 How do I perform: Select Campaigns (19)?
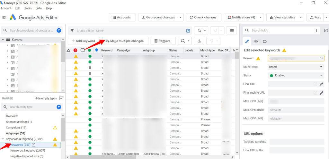(16, 127)
